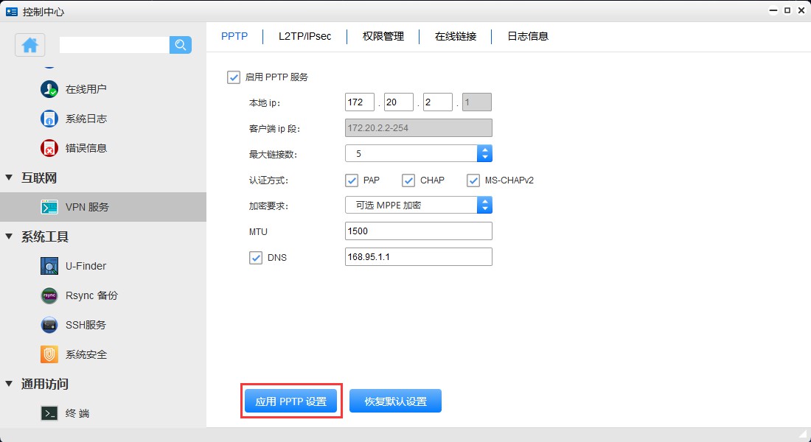Viewport: 811px width, 442px height.
Task: Uncheck the MS-CHAPv2 option
Action: coord(473,180)
